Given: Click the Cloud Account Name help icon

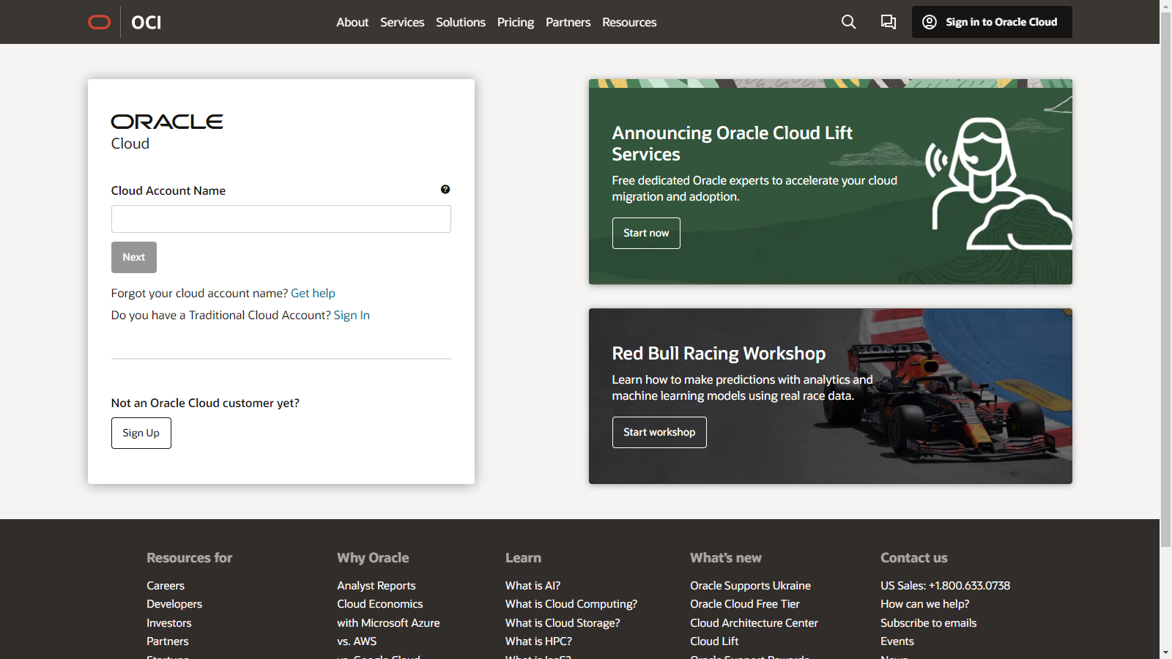Looking at the screenshot, I should [445, 190].
